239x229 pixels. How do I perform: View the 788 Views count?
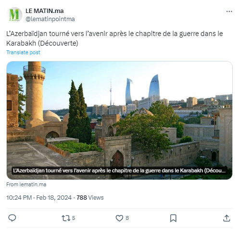pos(90,198)
